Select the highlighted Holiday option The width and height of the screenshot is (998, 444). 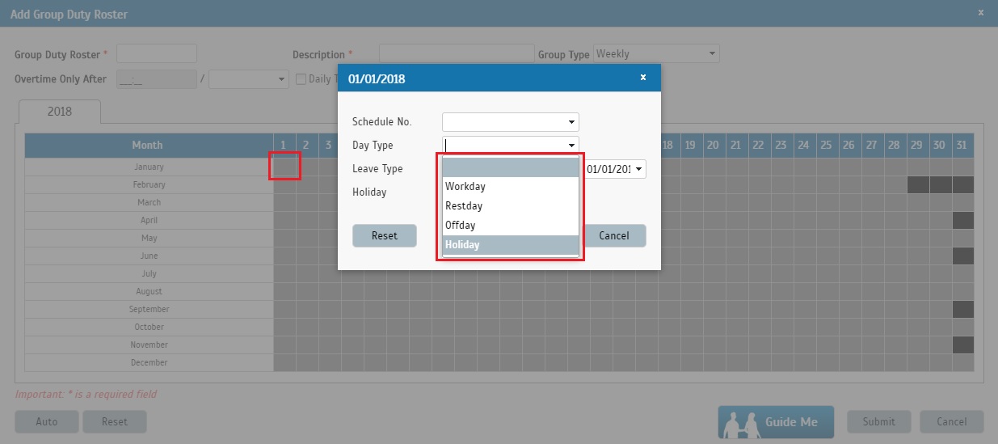510,245
